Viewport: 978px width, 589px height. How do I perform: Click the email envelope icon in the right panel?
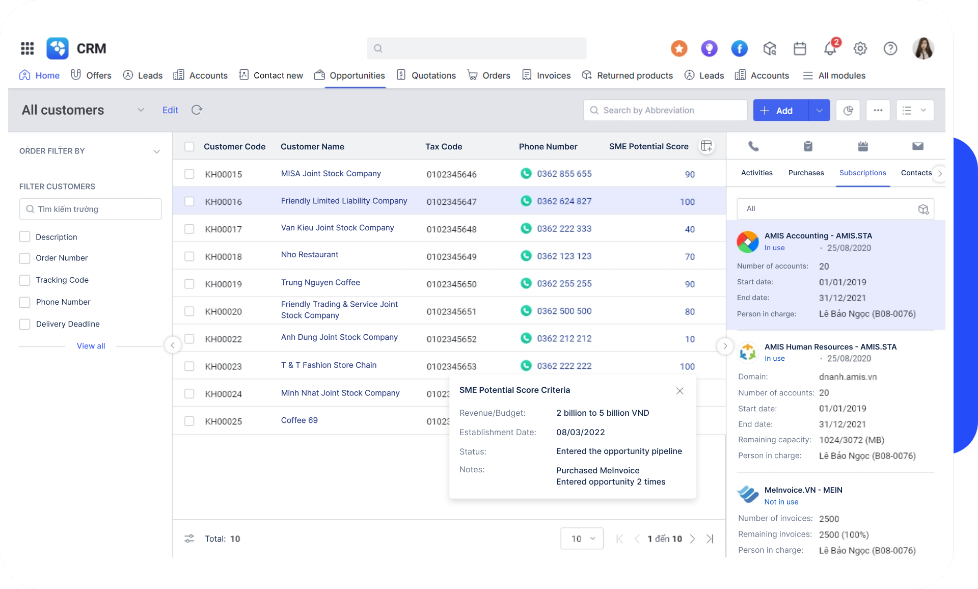918,146
